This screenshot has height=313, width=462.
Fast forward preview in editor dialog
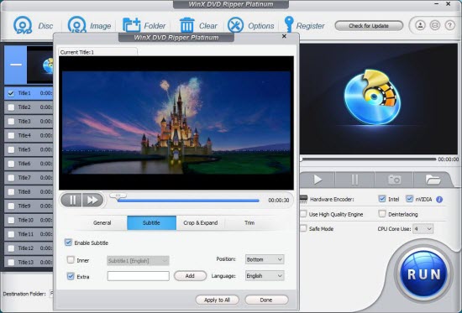pyautogui.click(x=92, y=201)
